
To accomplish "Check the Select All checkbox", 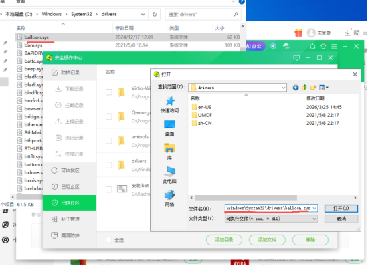I will tap(109, 240).
